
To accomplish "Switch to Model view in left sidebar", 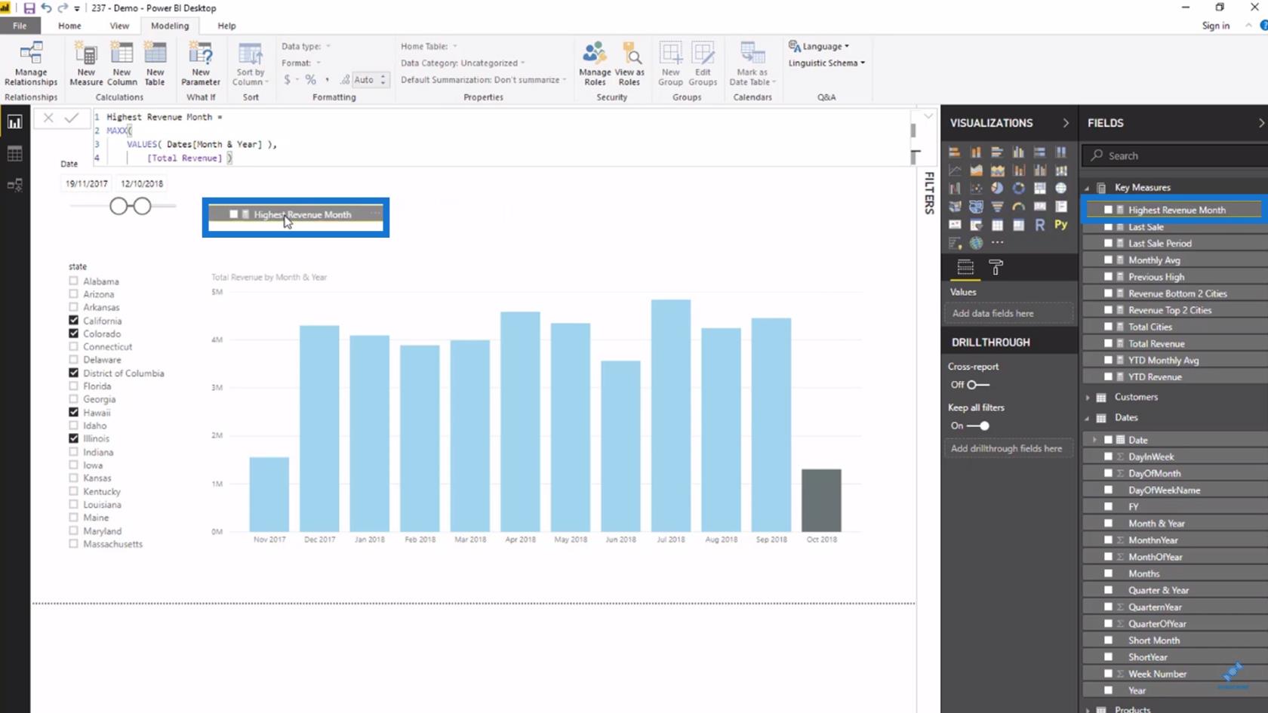I will 14,185.
